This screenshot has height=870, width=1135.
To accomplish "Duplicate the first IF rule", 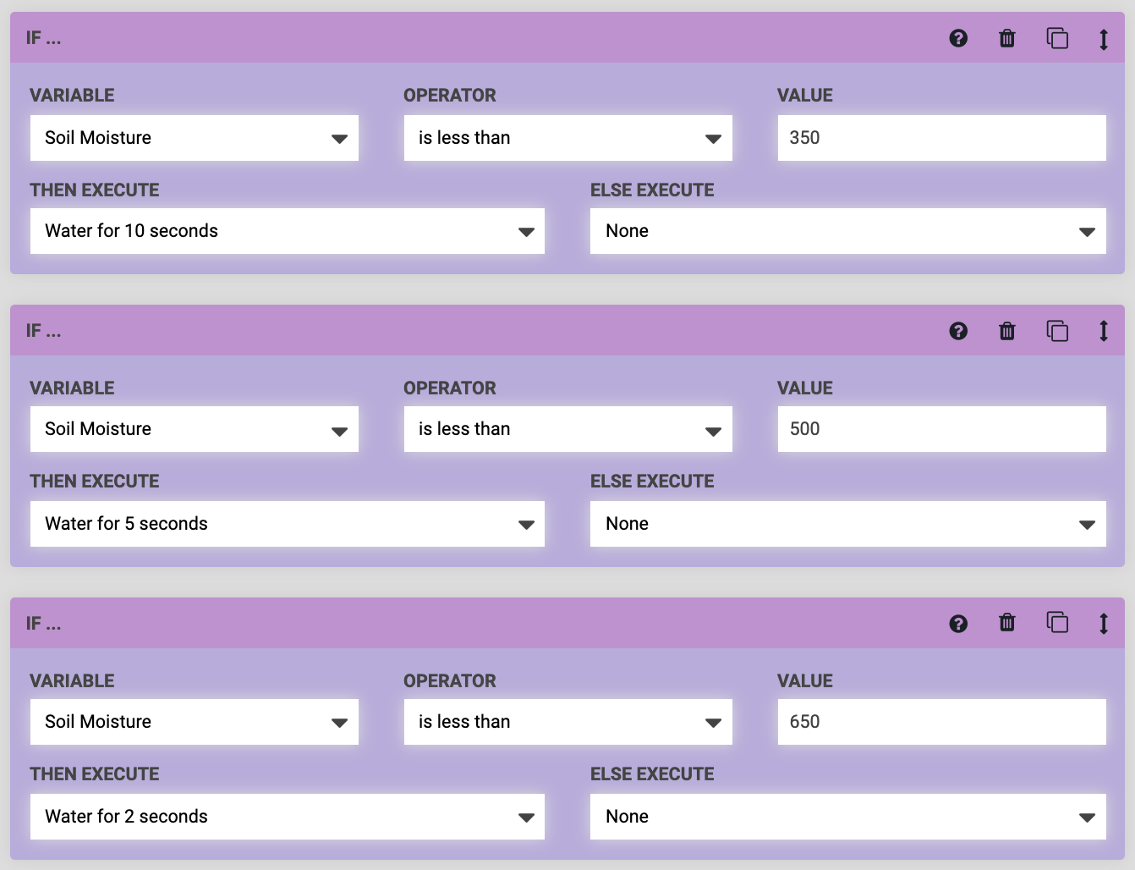I will click(x=1057, y=38).
